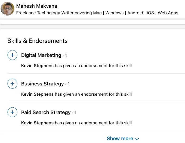Open Kevin Stephens under Paid Search Strategy
The height and width of the screenshot is (143, 185).
37,123
